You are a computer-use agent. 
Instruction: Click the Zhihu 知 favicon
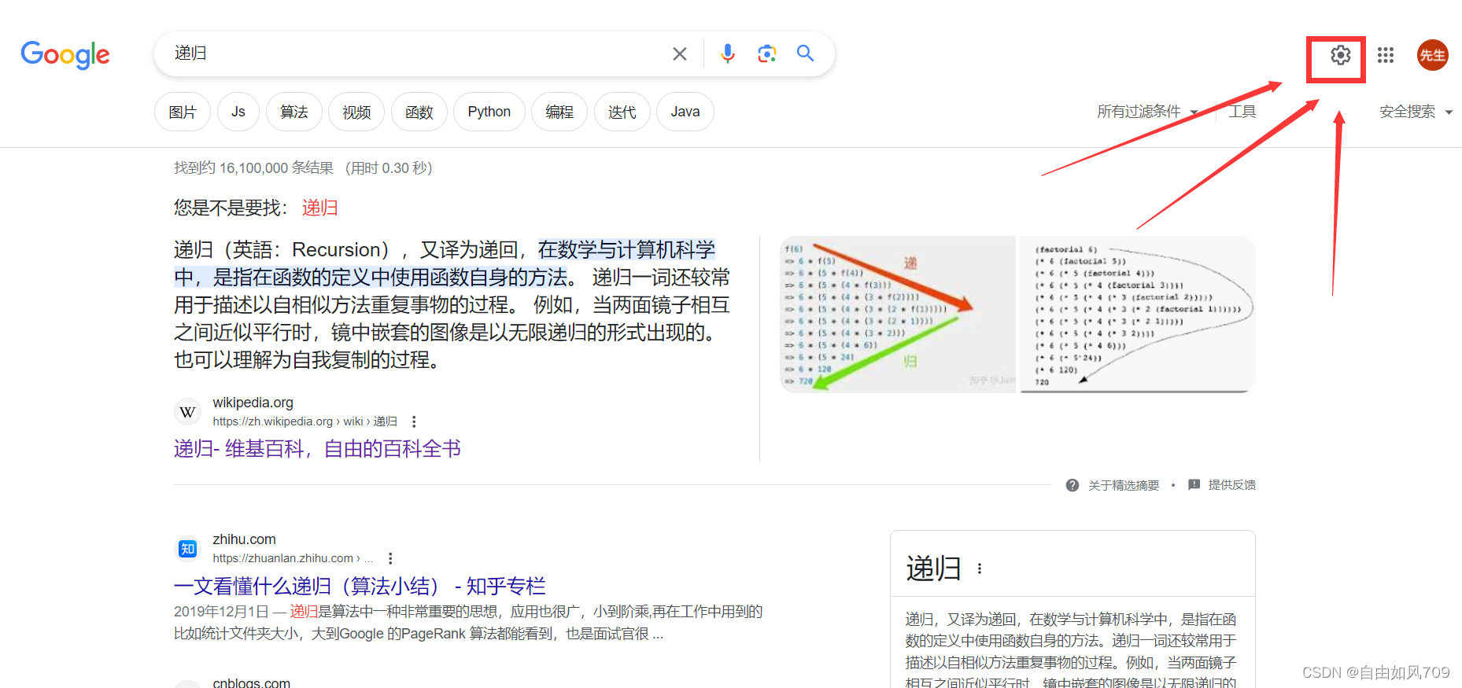pos(187,549)
